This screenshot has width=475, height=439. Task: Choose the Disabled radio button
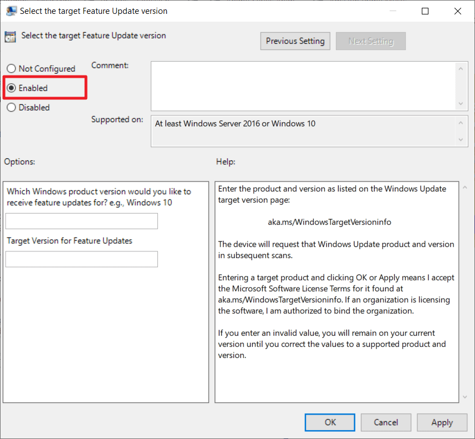pyautogui.click(x=11, y=108)
